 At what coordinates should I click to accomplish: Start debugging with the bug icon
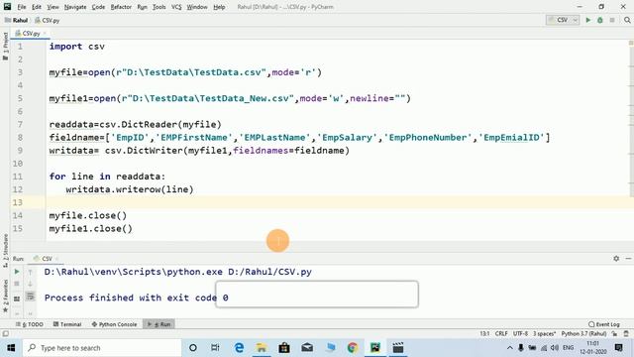pyautogui.click(x=600, y=20)
